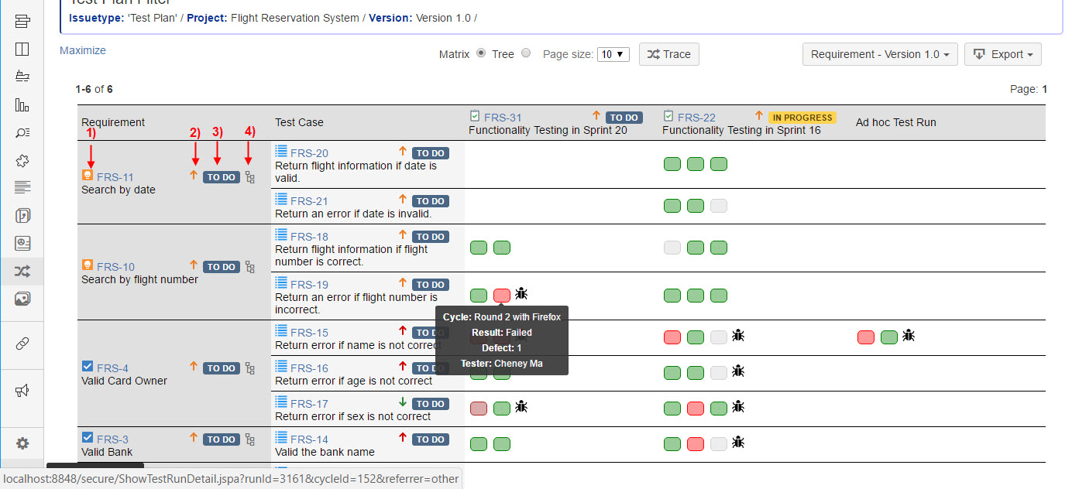The width and height of the screenshot is (1079, 489).
Task: Click the megaphone icon in sidebar
Action: [22, 391]
